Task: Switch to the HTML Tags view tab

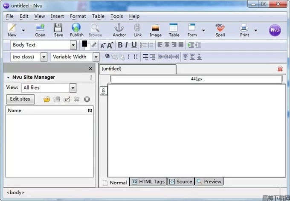Action: [148, 181]
